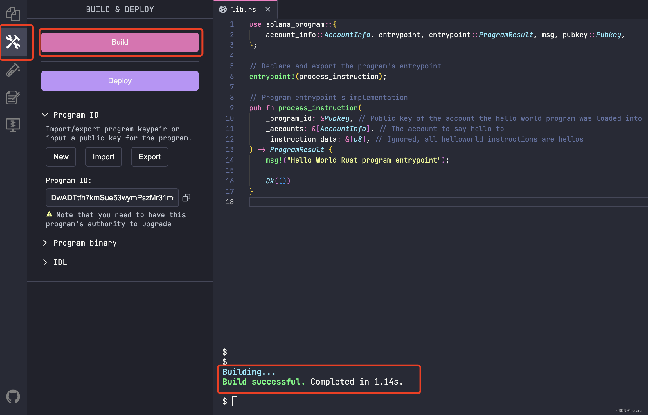Generate a New program keypair
The width and height of the screenshot is (648, 415).
[61, 157]
